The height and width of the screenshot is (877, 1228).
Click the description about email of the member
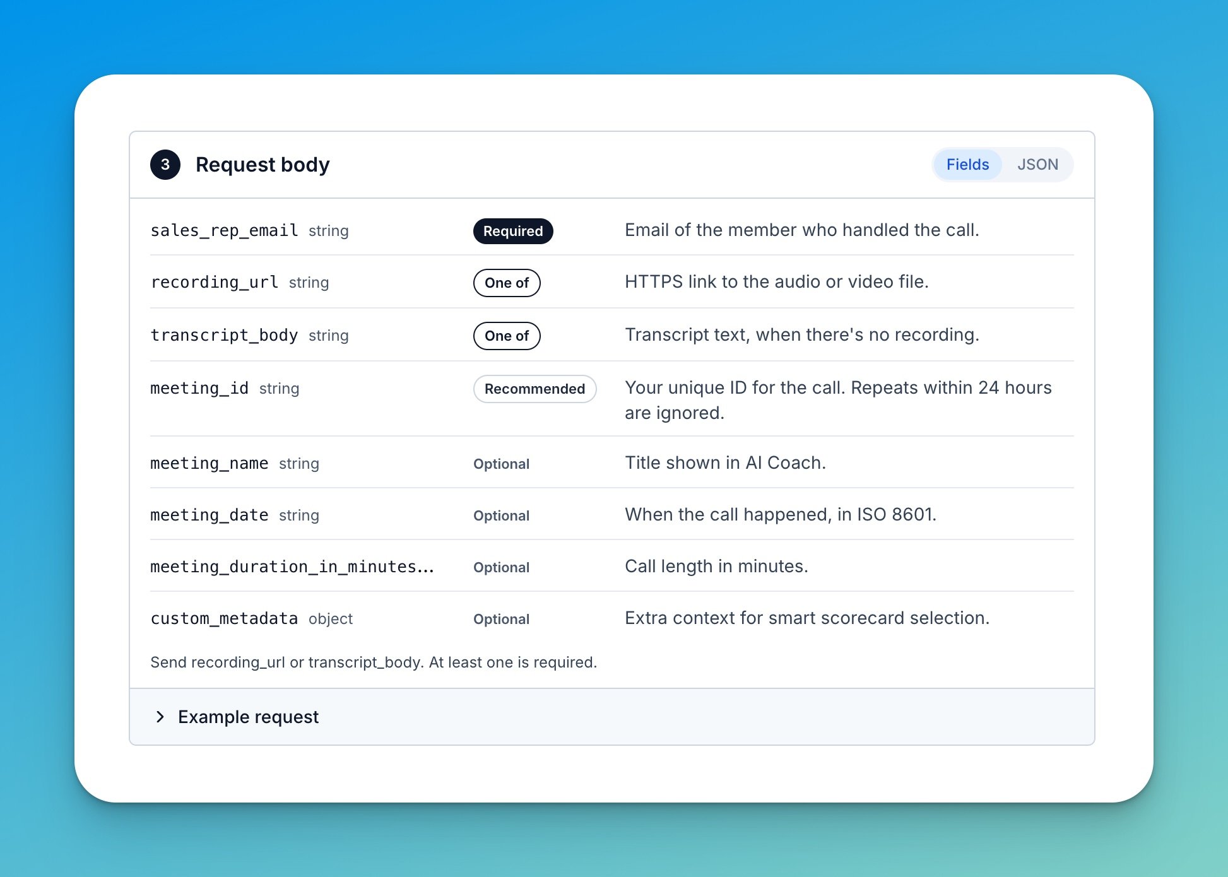[x=802, y=230]
